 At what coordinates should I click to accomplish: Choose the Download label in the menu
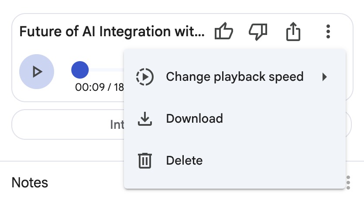(x=194, y=119)
